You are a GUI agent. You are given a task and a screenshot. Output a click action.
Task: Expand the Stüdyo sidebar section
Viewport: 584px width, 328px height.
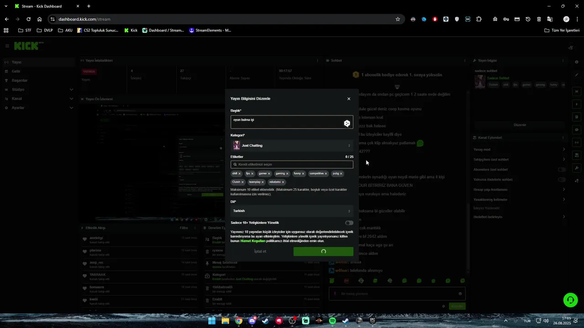pyautogui.click(x=39, y=90)
